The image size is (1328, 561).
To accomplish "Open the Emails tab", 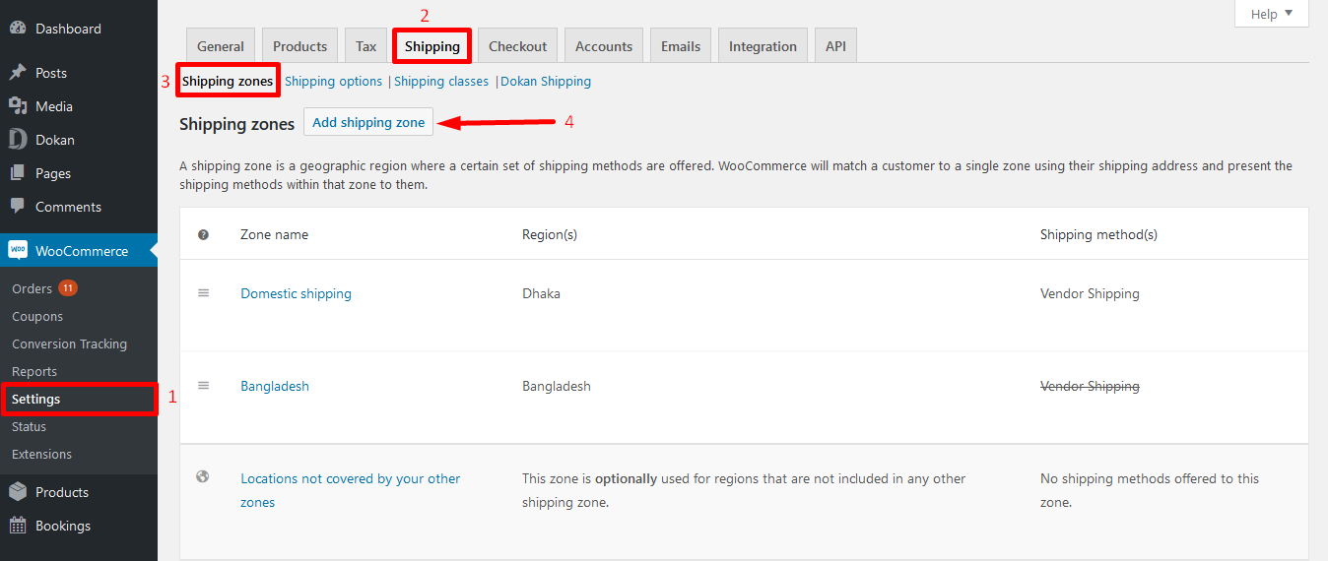I will pyautogui.click(x=681, y=46).
